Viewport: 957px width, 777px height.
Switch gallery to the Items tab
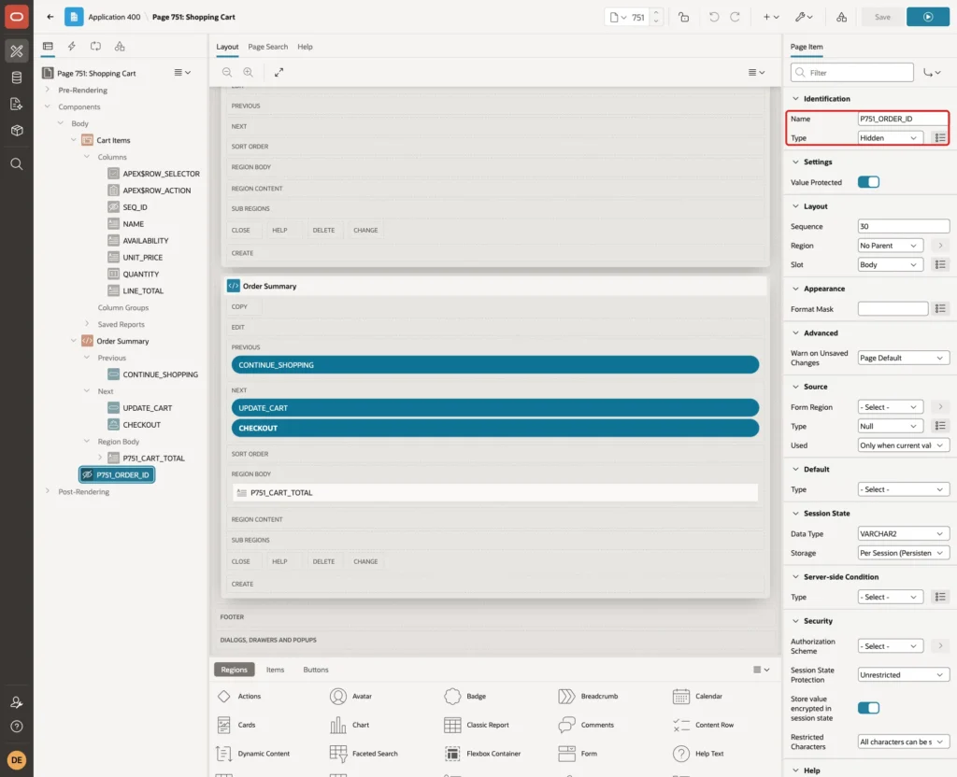tap(276, 670)
